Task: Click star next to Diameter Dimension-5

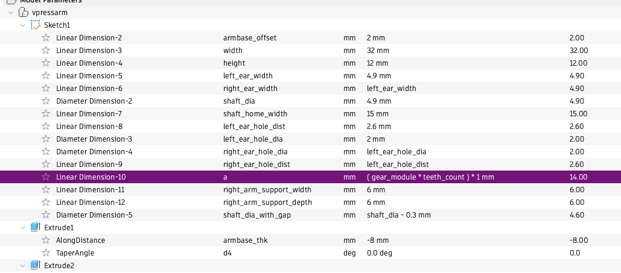Action: coord(46,215)
